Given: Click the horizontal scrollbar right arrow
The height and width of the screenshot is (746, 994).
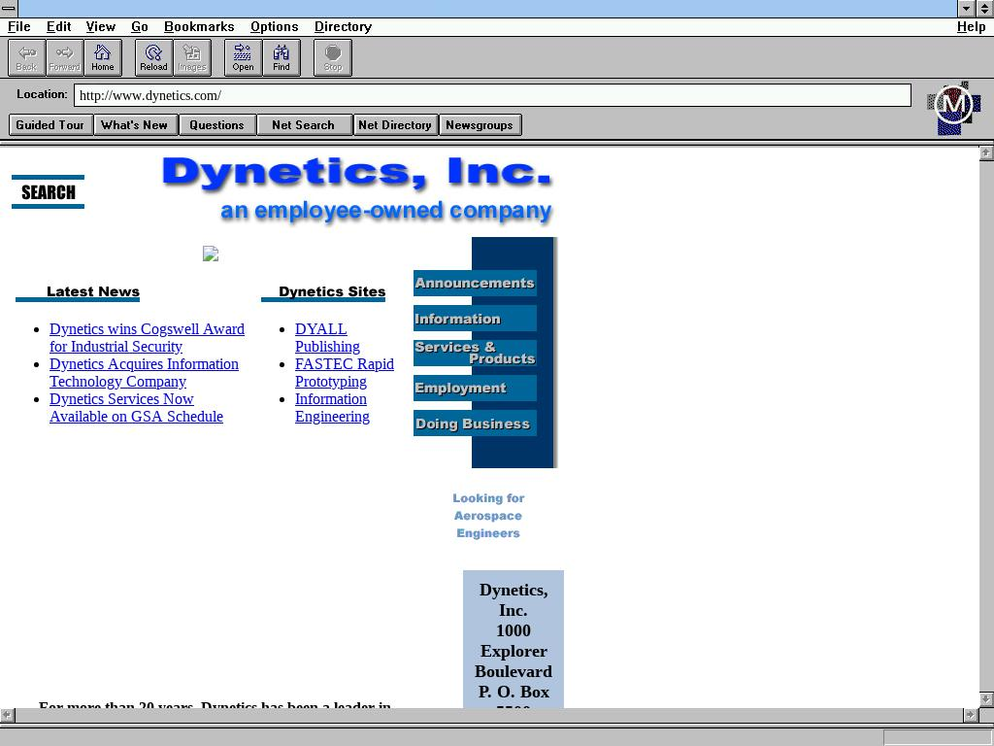Looking at the screenshot, I should click(969, 715).
